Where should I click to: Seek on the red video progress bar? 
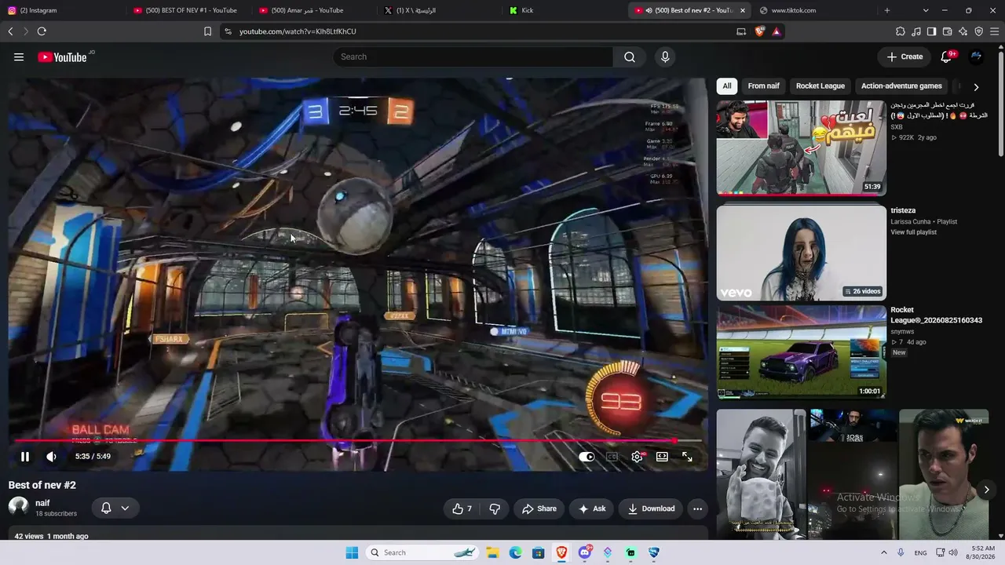coord(357,441)
